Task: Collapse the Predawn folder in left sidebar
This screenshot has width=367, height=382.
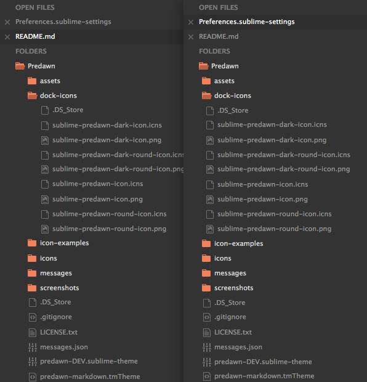Action: (x=20, y=66)
